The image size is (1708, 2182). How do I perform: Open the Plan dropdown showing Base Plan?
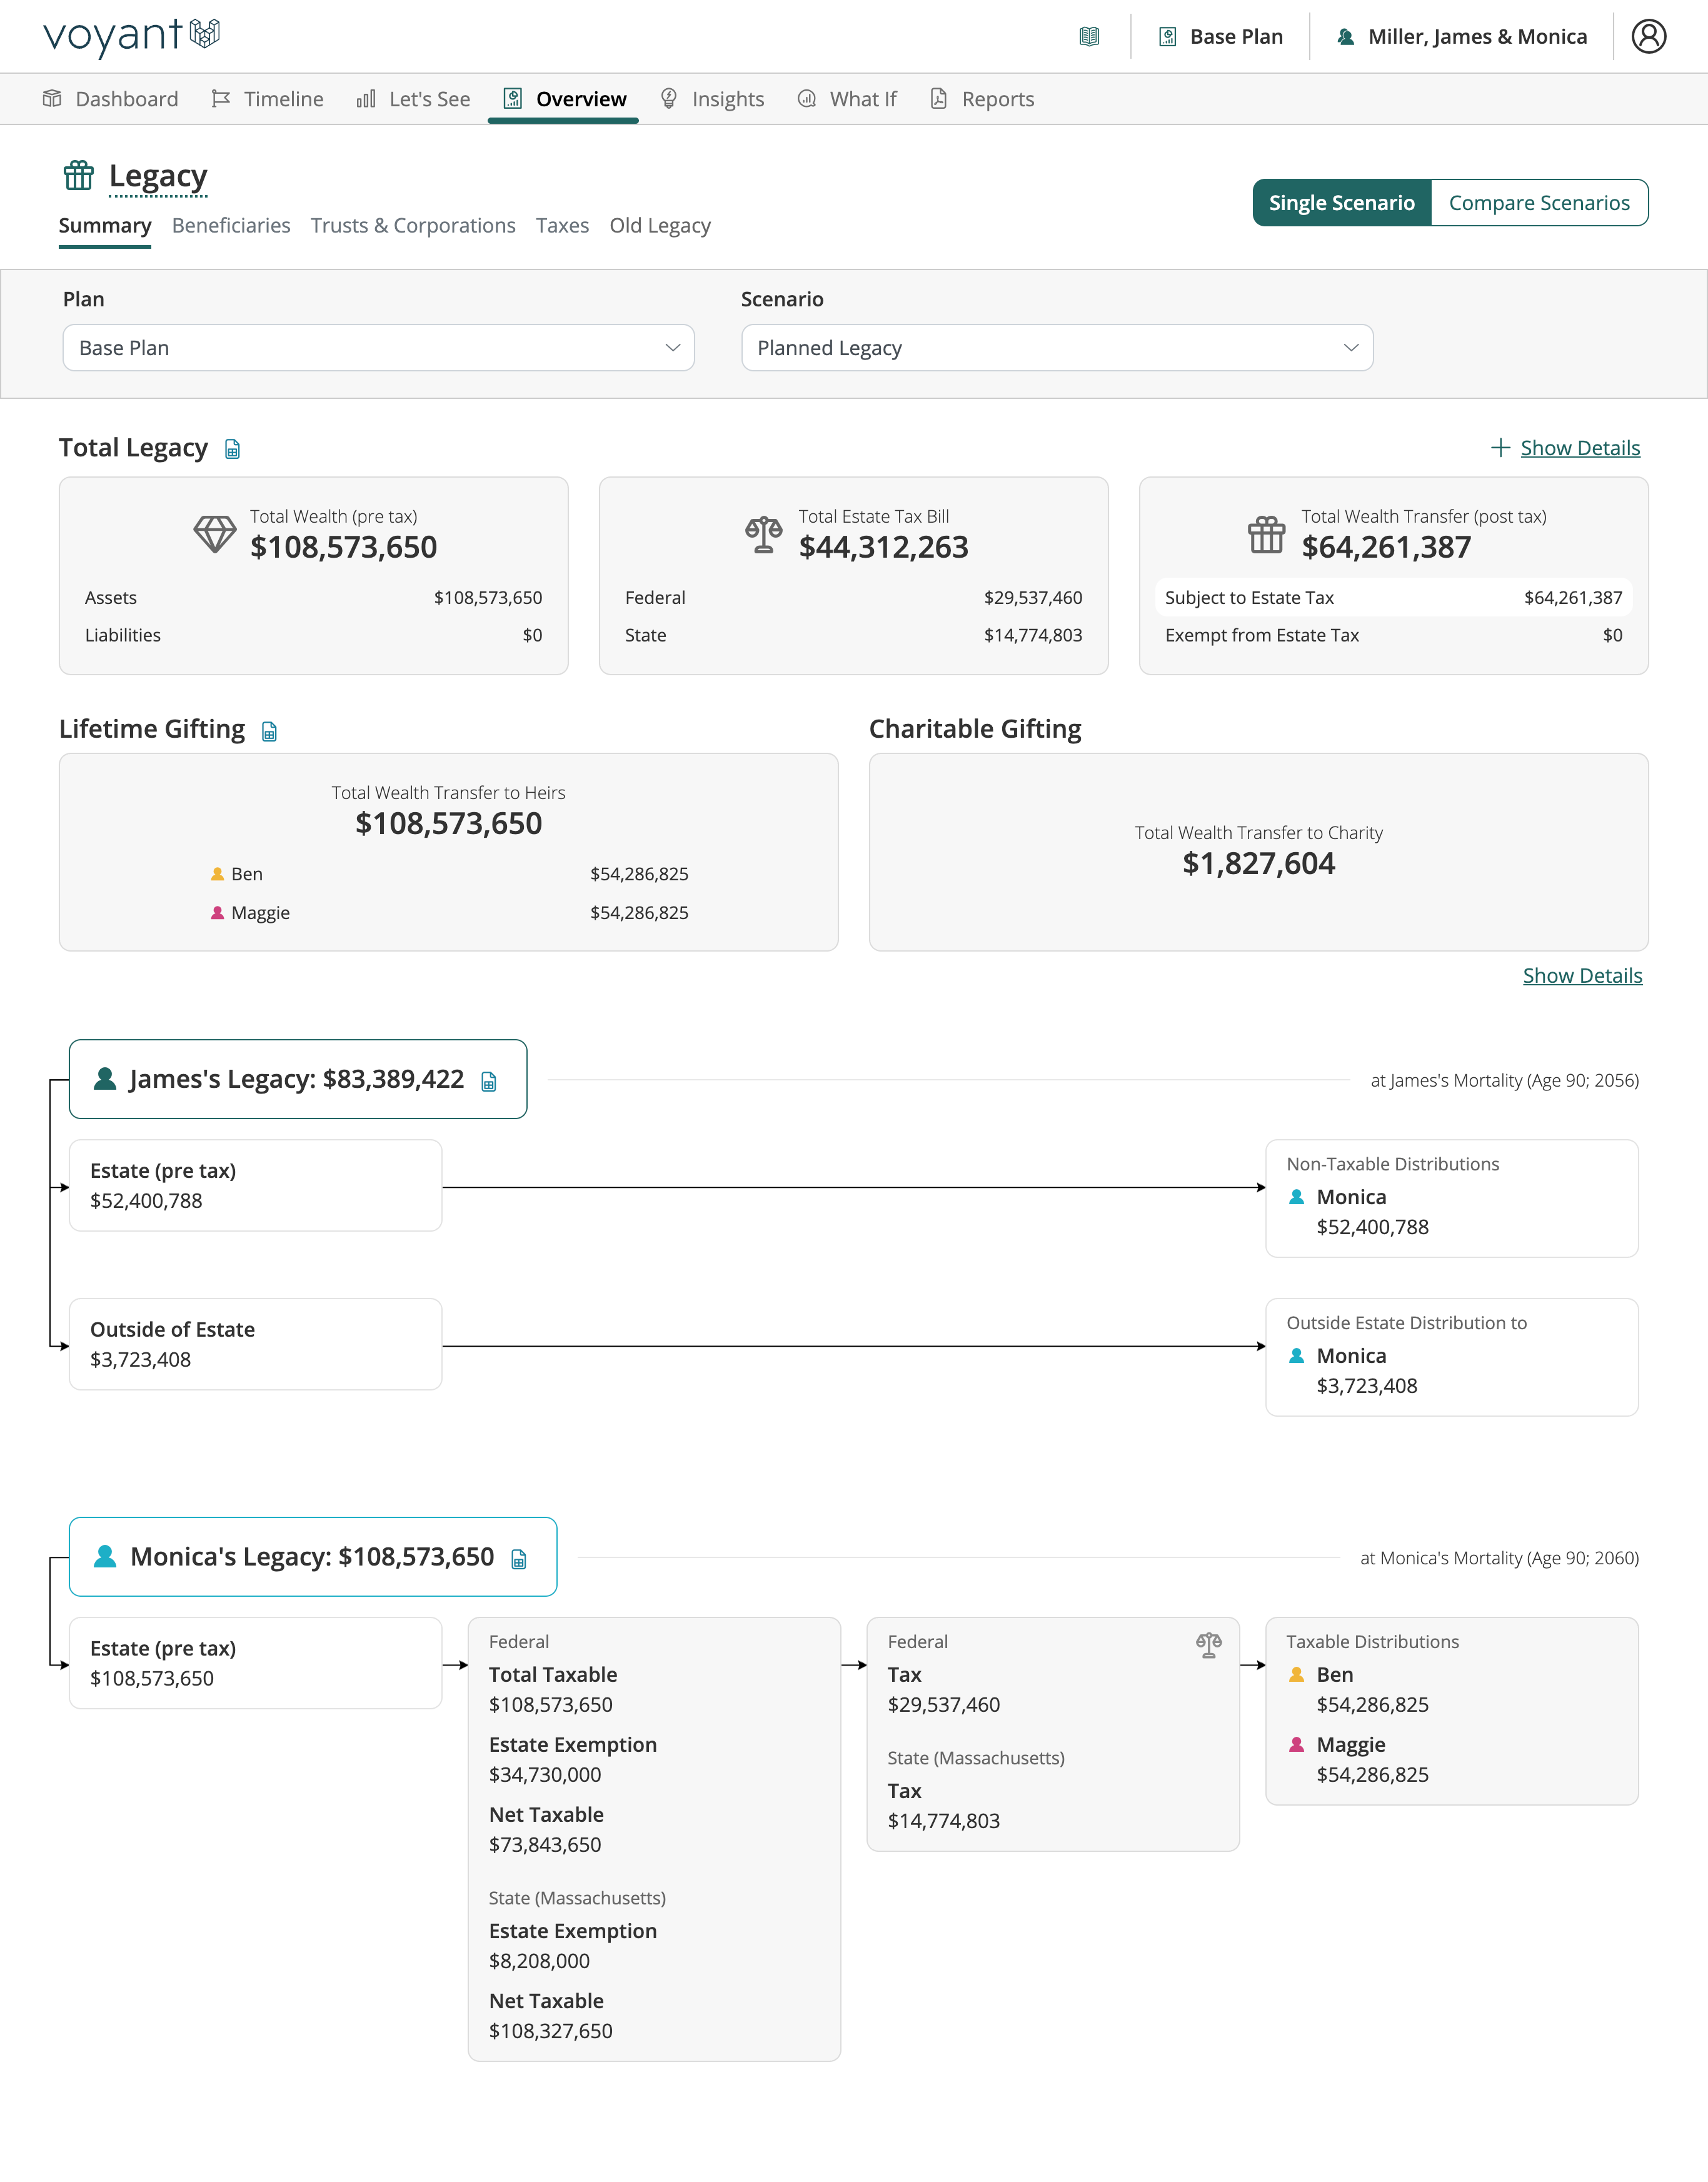tap(378, 348)
